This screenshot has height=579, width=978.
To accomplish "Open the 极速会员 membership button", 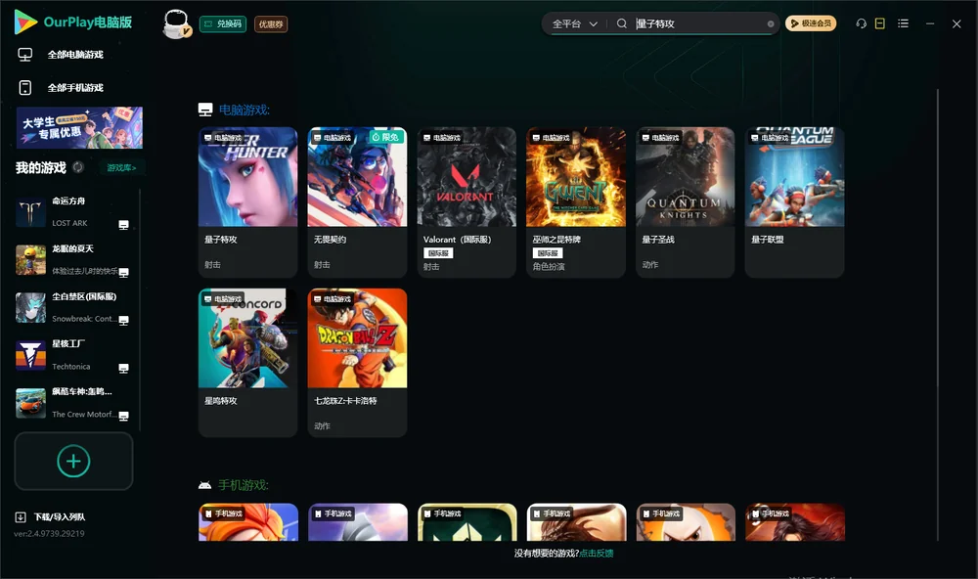I will (811, 23).
